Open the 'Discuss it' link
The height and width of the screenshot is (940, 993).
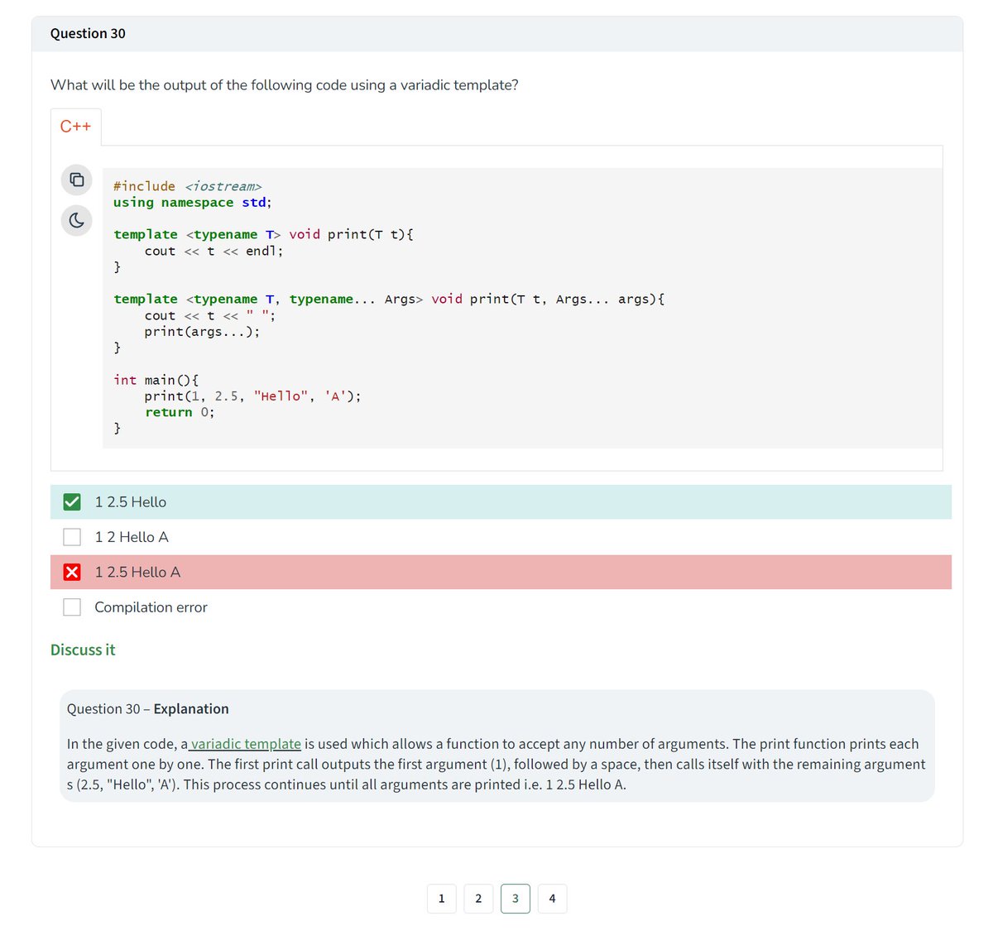(x=83, y=650)
